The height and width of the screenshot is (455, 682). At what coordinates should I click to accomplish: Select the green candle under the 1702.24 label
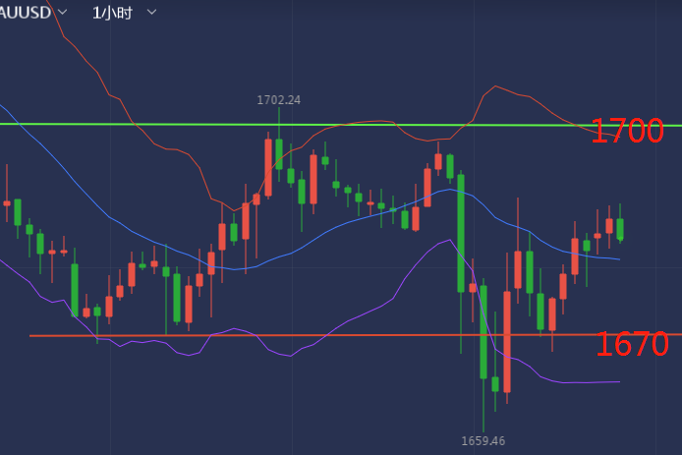[279, 154]
